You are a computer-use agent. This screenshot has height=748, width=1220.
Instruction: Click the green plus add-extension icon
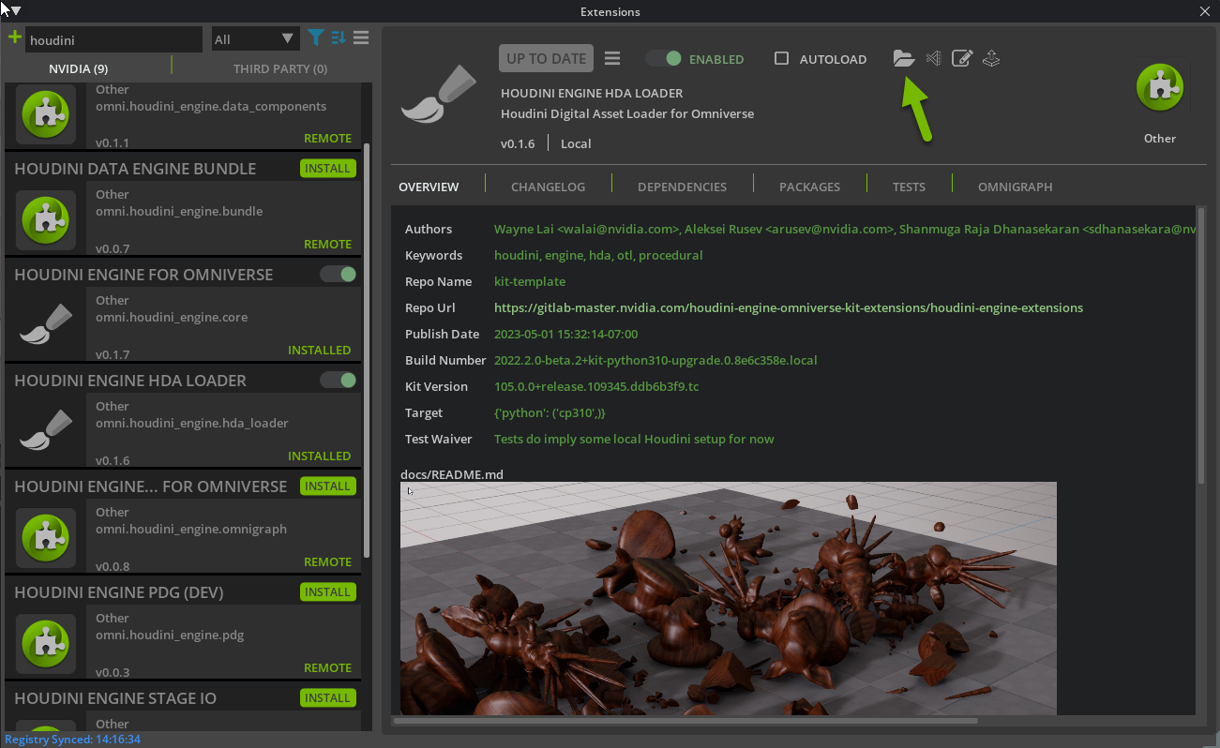coord(14,37)
